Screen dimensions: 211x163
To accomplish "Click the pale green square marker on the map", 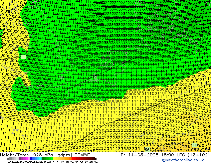I will click(x=24, y=57).
